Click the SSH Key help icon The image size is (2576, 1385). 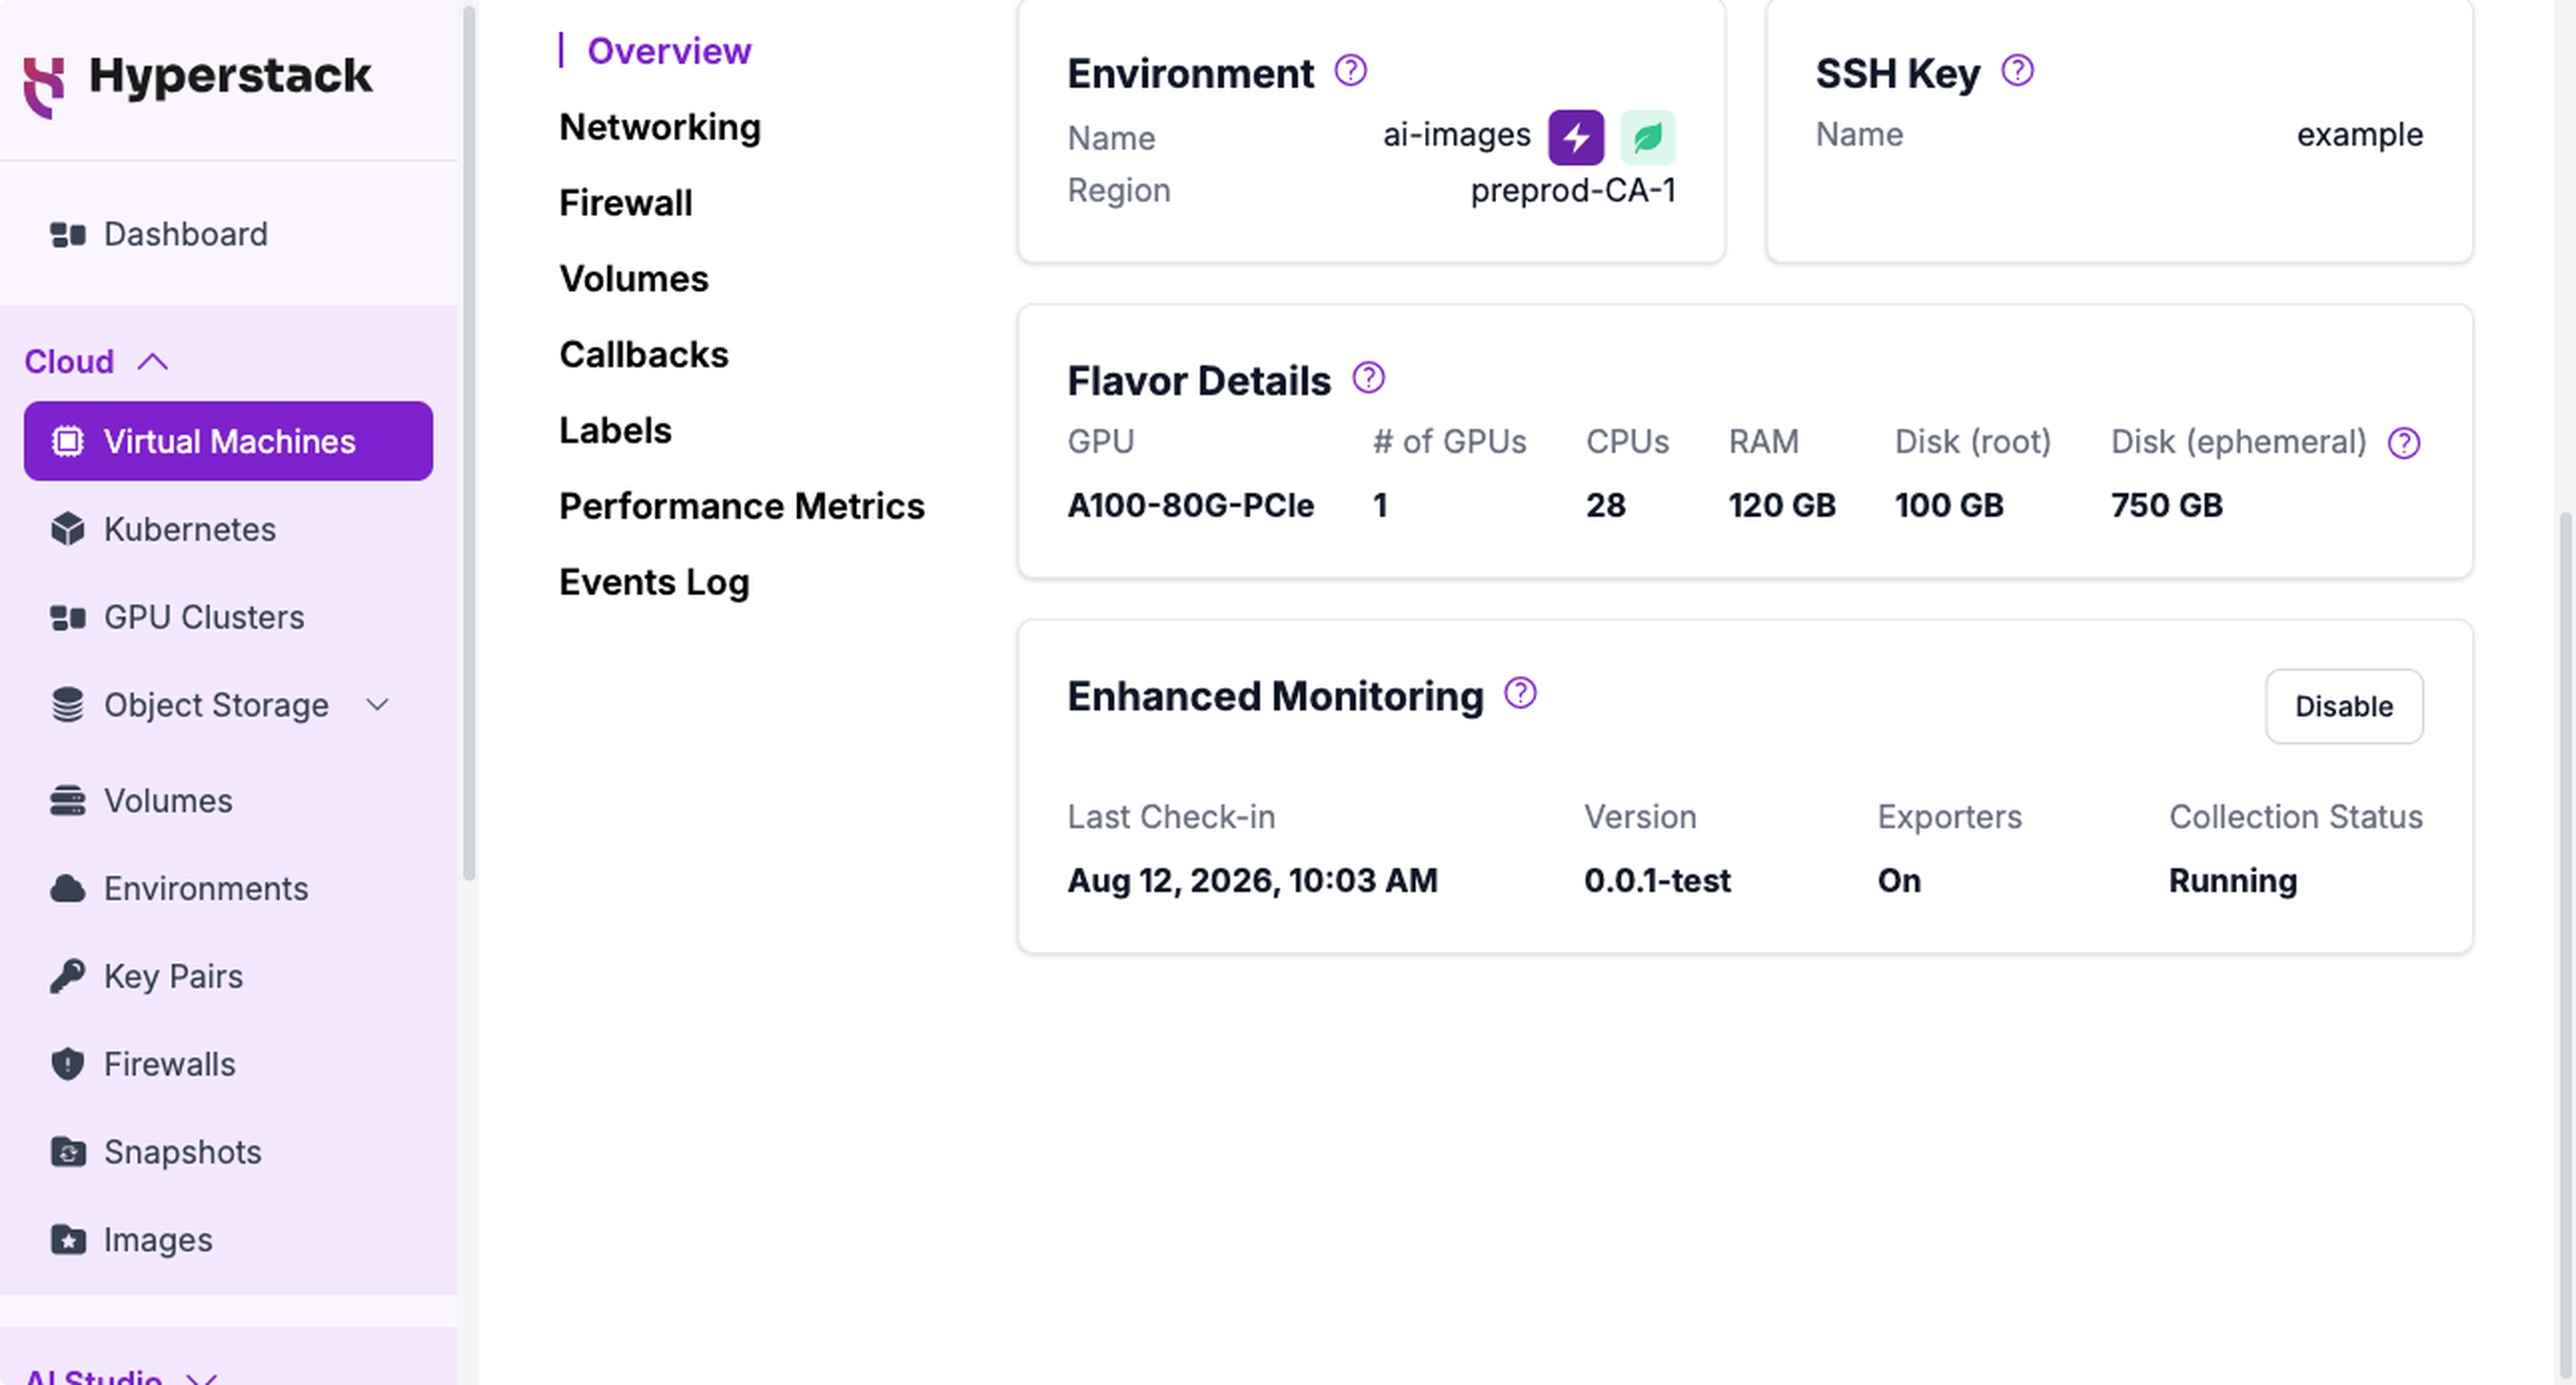point(2017,71)
